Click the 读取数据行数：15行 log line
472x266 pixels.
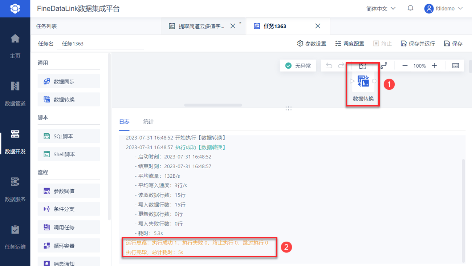click(x=160, y=195)
